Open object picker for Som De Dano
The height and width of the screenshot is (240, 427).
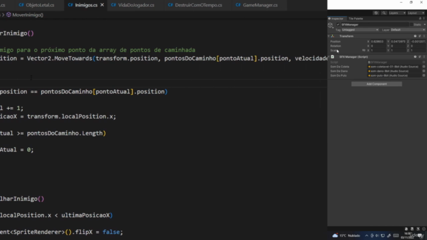tap(424, 71)
